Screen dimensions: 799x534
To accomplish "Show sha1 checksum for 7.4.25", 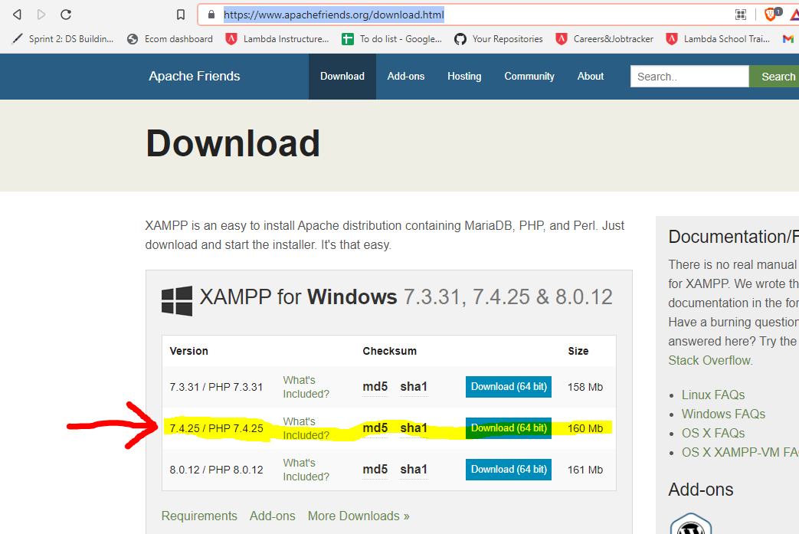I will pyautogui.click(x=414, y=428).
